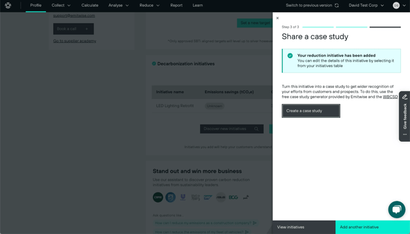Click the Step 3 of 3 label
410x234 pixels.
[x=290, y=27]
